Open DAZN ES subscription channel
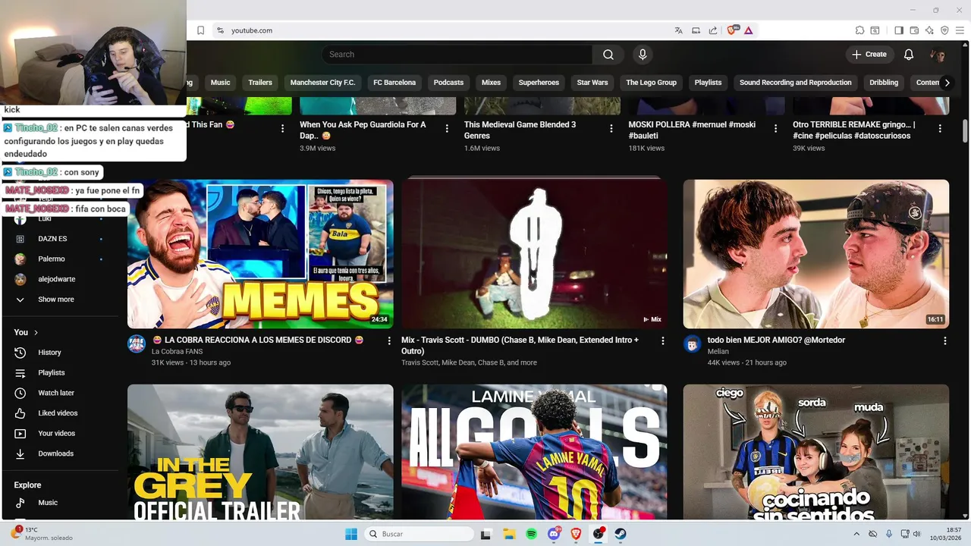Screen dimensions: 971x546 click(59, 239)
